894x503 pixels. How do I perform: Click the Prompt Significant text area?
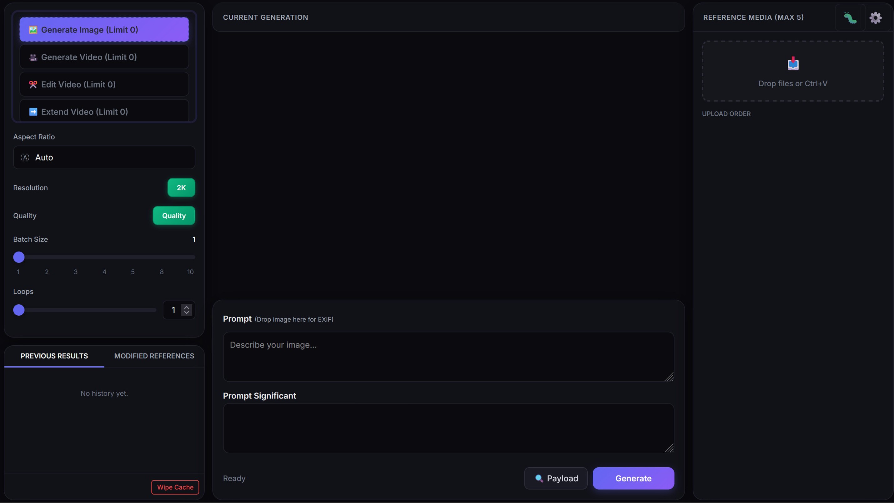(448, 428)
